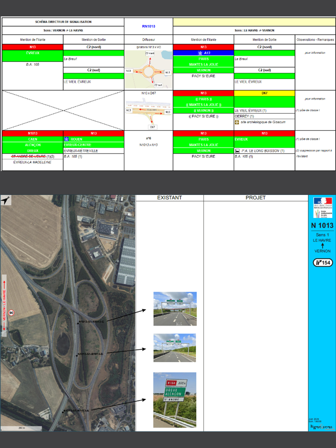
Task: Click the P.A. Le Long Buisson pictogram
Action: pyautogui.click(x=237, y=151)
